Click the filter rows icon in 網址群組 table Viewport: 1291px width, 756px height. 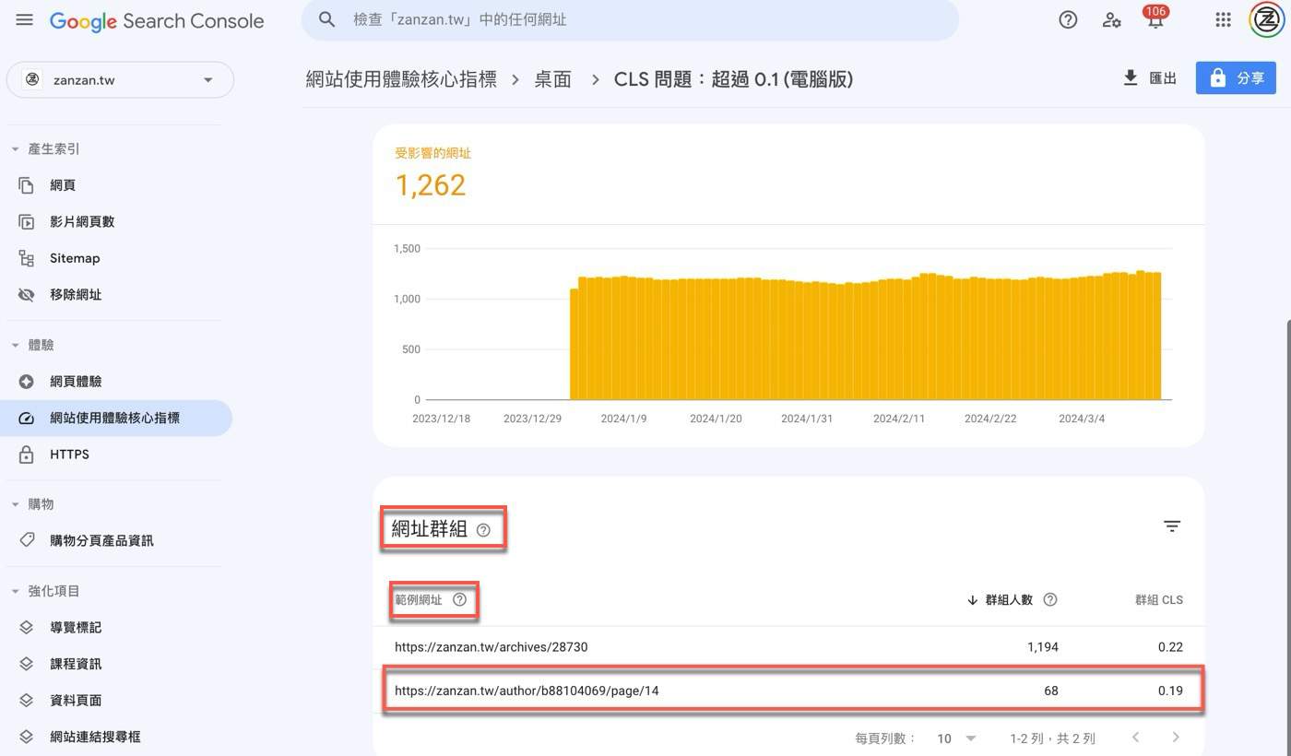[1171, 526]
